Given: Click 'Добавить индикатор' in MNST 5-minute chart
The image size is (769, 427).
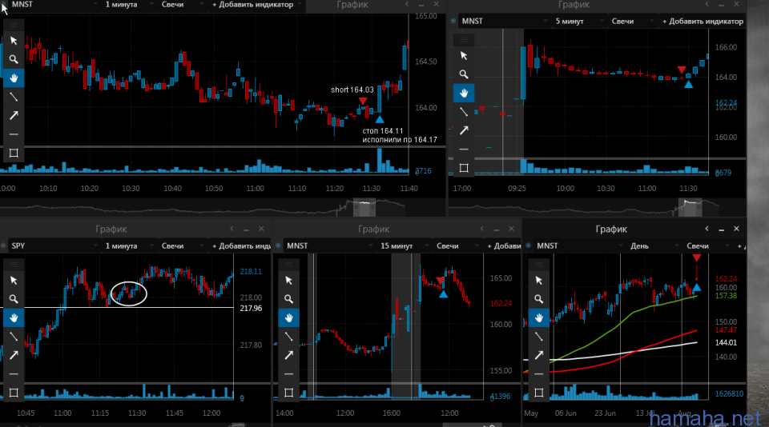Looking at the screenshot, I should coord(703,21).
